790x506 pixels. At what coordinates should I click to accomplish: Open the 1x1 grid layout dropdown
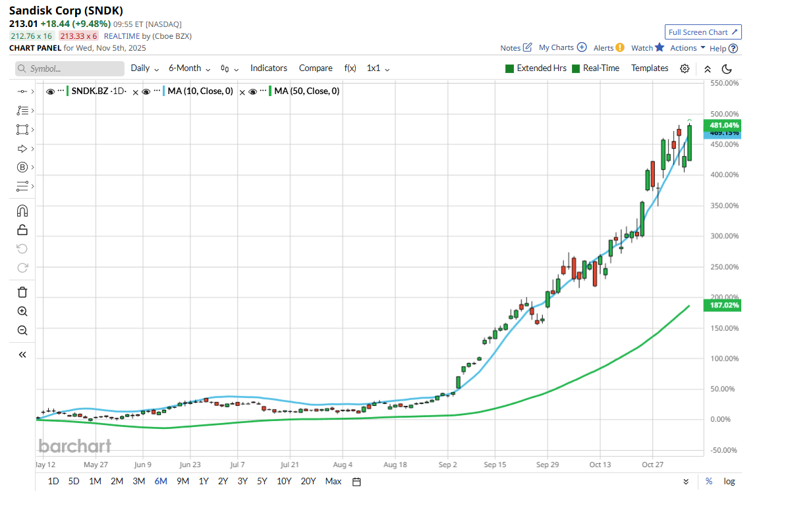pyautogui.click(x=378, y=68)
